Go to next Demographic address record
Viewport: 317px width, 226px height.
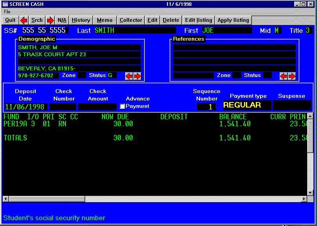tap(137, 76)
